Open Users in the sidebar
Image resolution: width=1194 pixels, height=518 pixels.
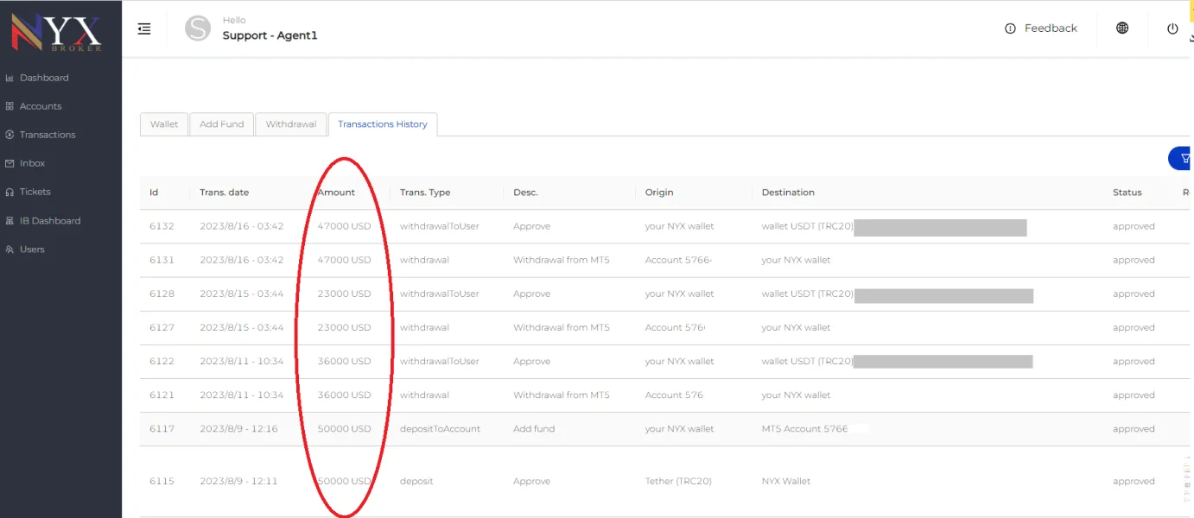(x=32, y=250)
